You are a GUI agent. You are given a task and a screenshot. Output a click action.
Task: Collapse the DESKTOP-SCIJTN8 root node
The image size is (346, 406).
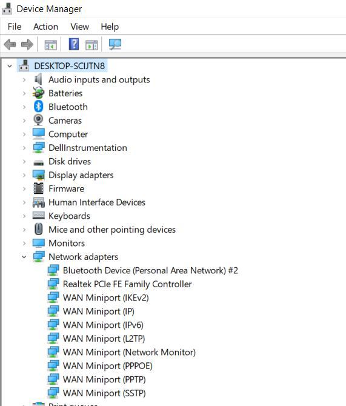point(10,66)
